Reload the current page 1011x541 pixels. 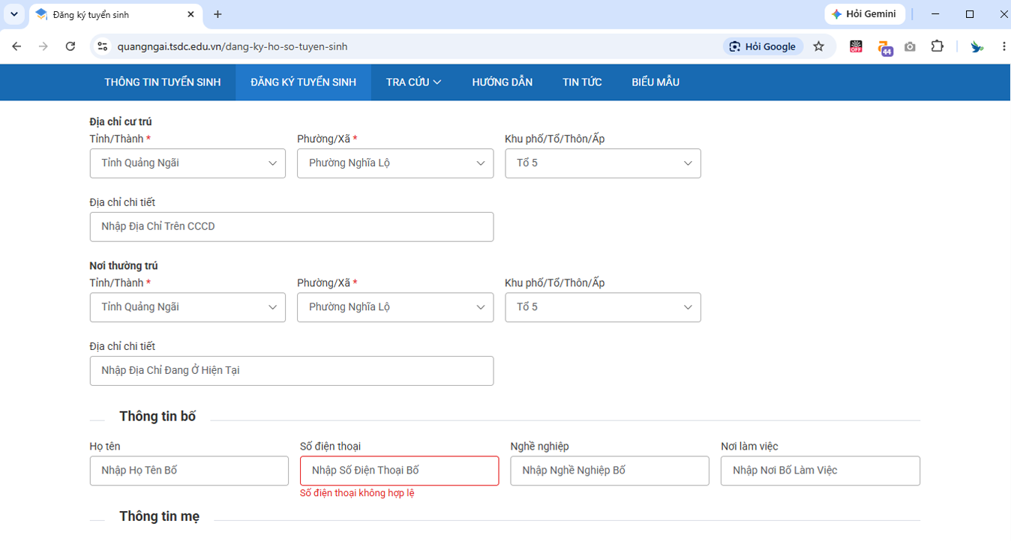click(70, 46)
